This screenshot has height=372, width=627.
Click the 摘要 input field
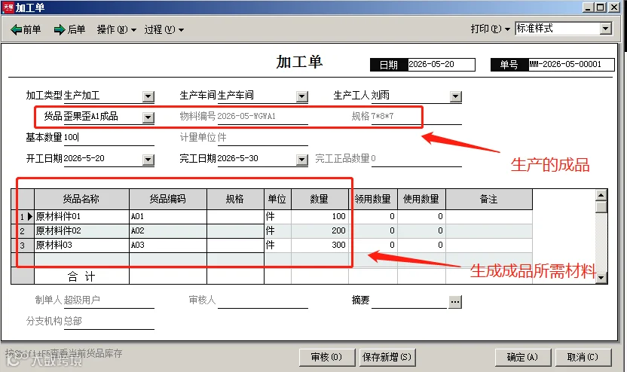pyautogui.click(x=409, y=301)
